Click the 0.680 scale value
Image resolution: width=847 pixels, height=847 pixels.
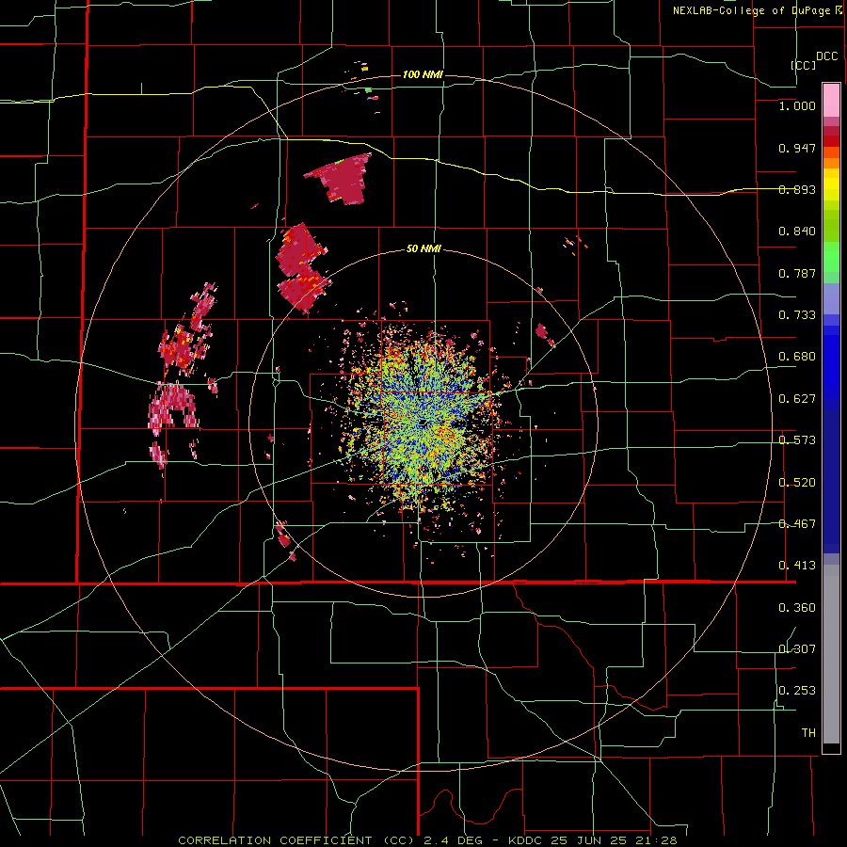pos(797,357)
